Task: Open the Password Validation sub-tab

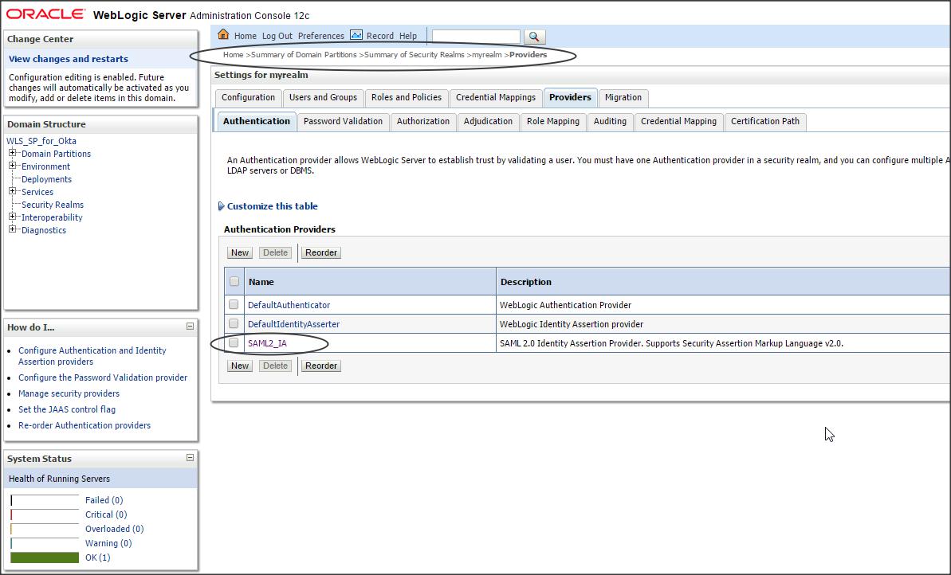Action: tap(344, 122)
